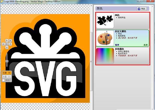
Task: Click the actual-size zoom button beside the up arrow
Action: point(10,41)
